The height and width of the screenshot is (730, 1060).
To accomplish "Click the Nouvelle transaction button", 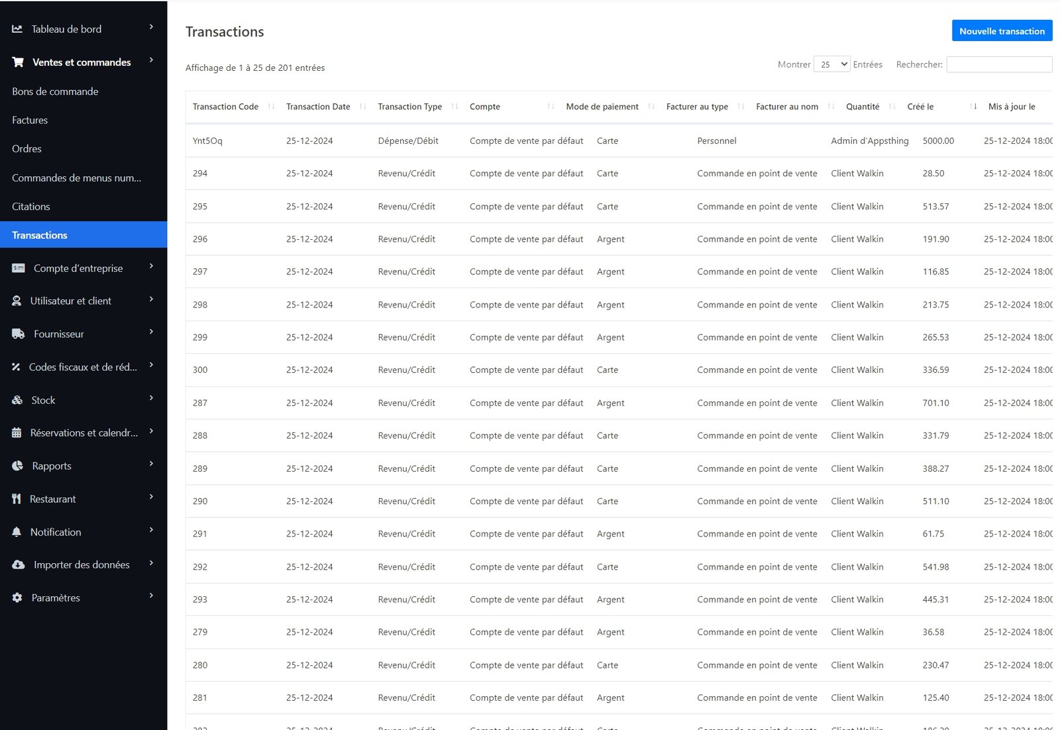I will 1002,31.
